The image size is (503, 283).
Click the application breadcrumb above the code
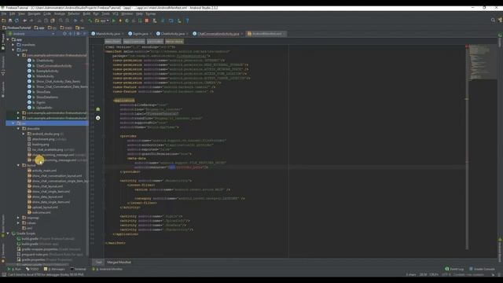(134, 42)
